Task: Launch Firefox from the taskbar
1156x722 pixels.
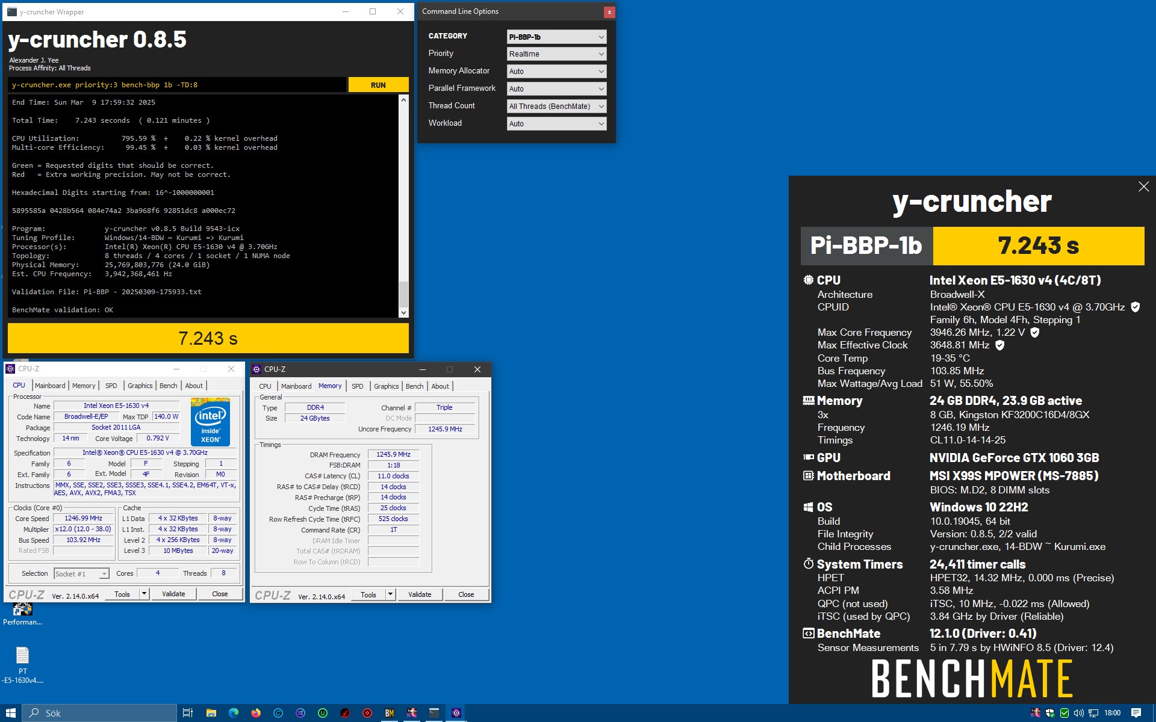Action: point(256,713)
